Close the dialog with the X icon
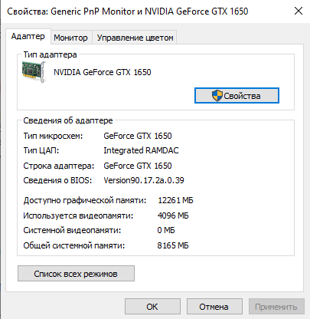This screenshot has width=310, height=319. click(x=299, y=11)
